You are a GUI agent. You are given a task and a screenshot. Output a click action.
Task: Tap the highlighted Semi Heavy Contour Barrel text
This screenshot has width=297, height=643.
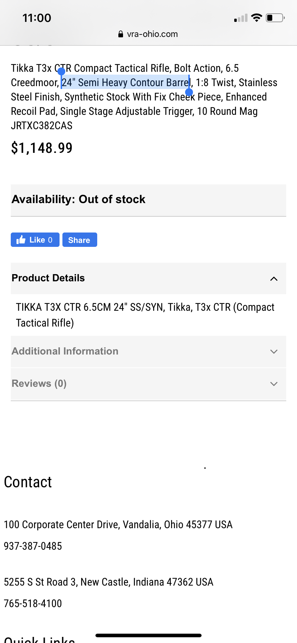pyautogui.click(x=125, y=83)
